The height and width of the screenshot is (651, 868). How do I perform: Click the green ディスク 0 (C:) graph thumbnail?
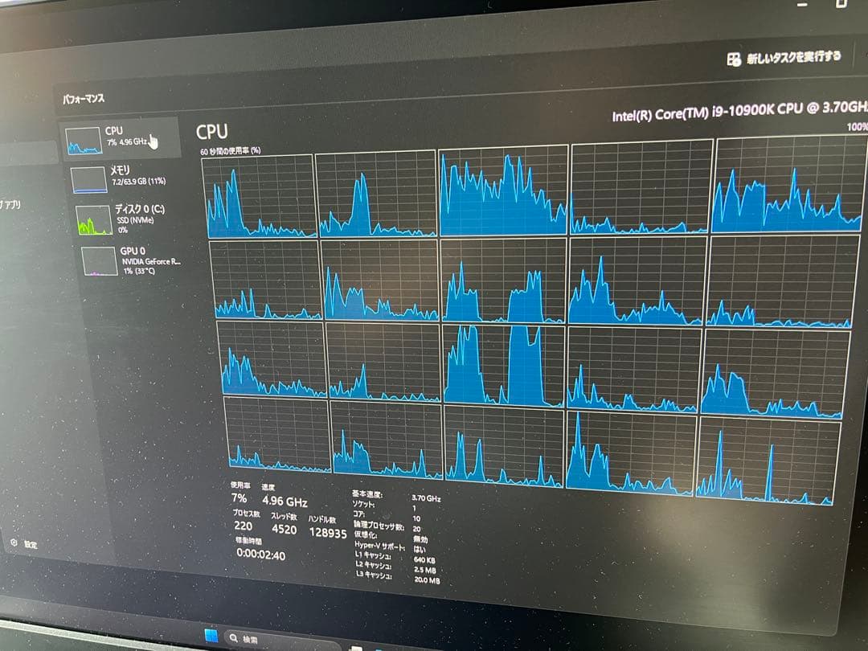[x=94, y=219]
